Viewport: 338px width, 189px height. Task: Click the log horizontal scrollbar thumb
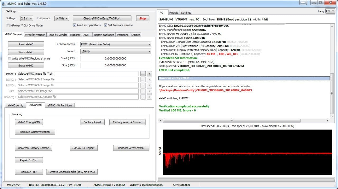pyautogui.click(x=231, y=121)
